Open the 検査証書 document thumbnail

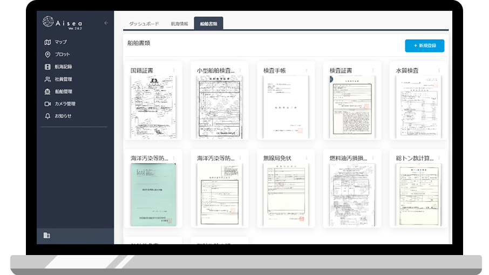pyautogui.click(x=352, y=107)
